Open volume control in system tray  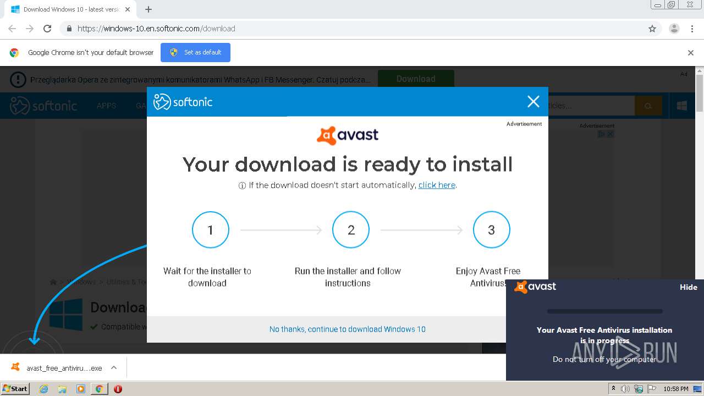pyautogui.click(x=625, y=389)
